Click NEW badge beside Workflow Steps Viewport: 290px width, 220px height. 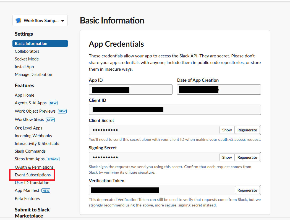[50, 120]
